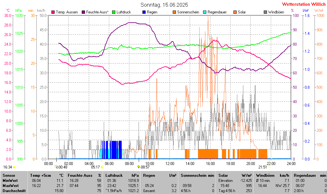Click the 'Solar' legend label

pos(242,12)
